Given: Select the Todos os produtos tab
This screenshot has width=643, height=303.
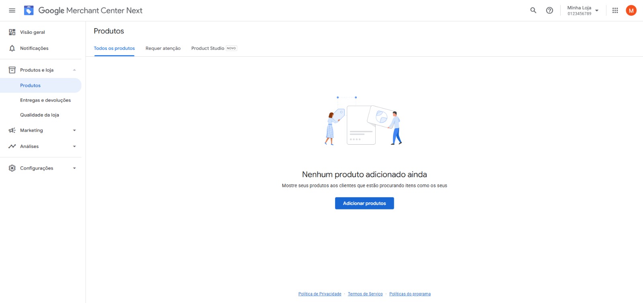Looking at the screenshot, I should (x=114, y=48).
